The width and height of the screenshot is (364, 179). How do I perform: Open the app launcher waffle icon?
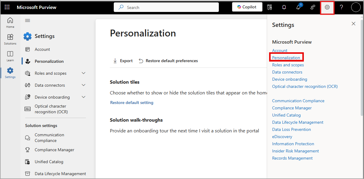click(x=7, y=7)
